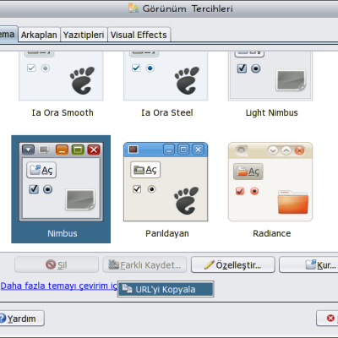Click the Aç button in Radiance preview

pos(248,172)
